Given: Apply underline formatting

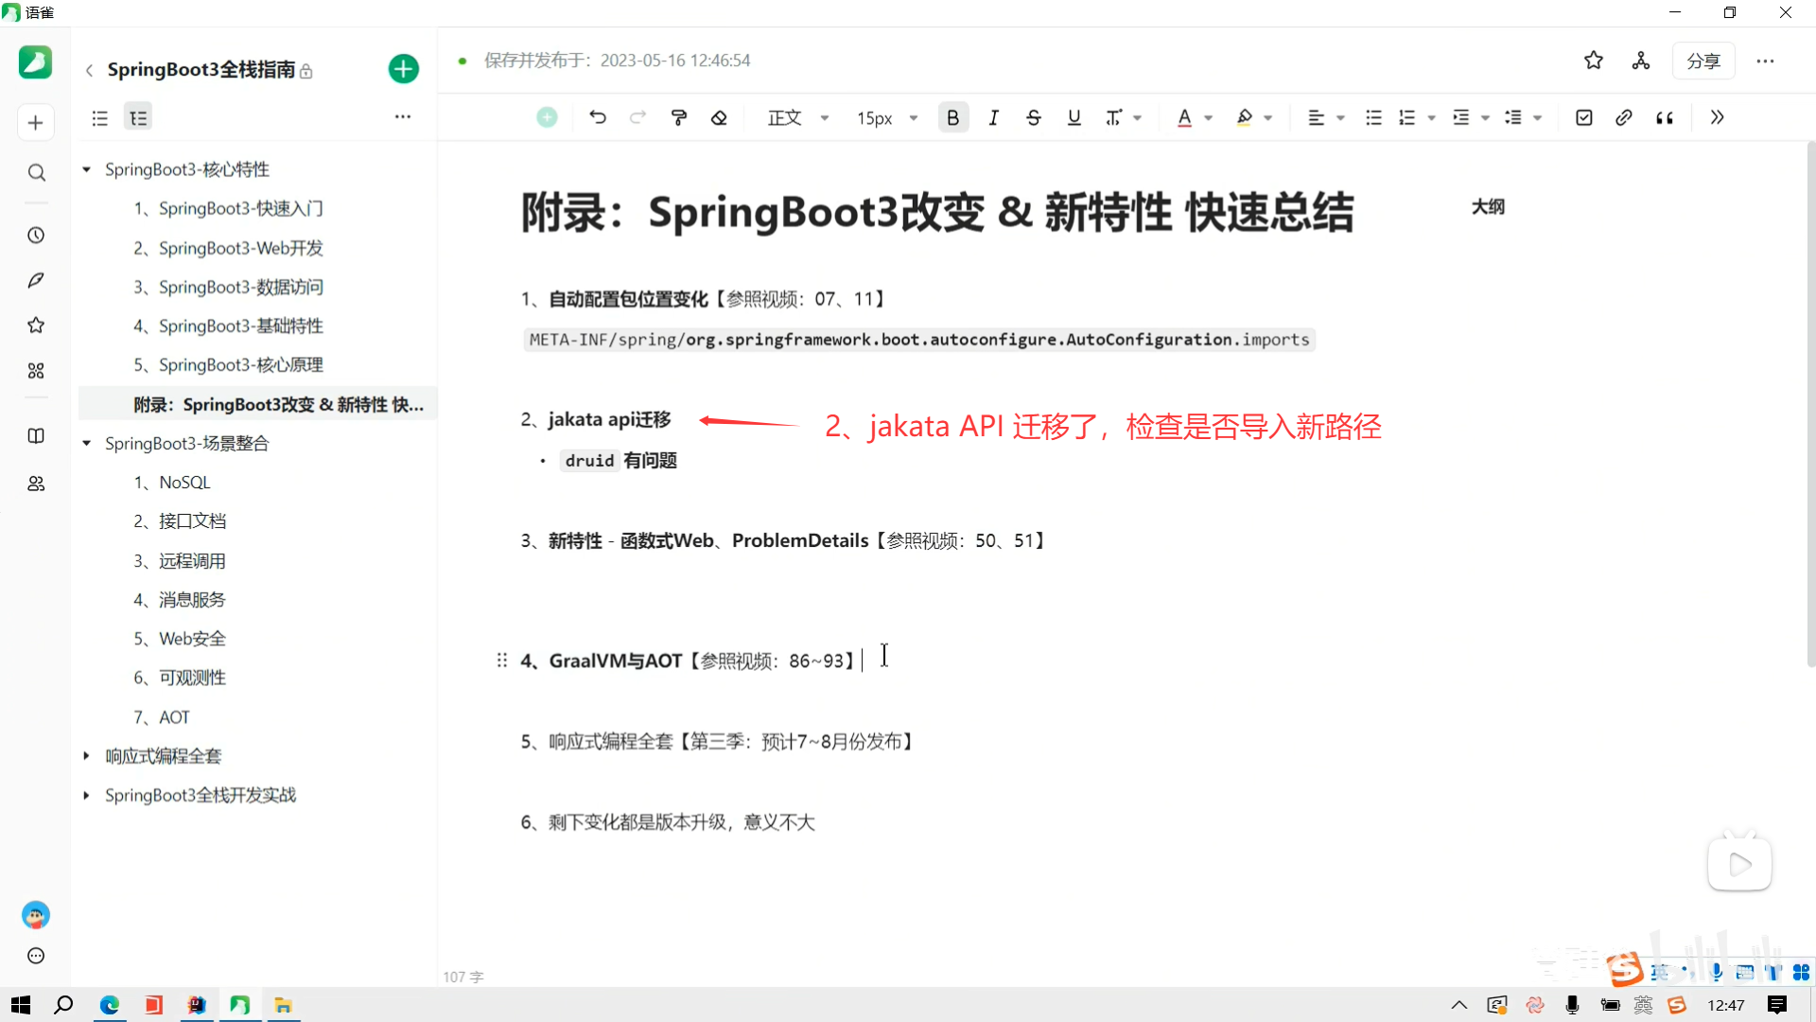Looking at the screenshot, I should tap(1074, 116).
